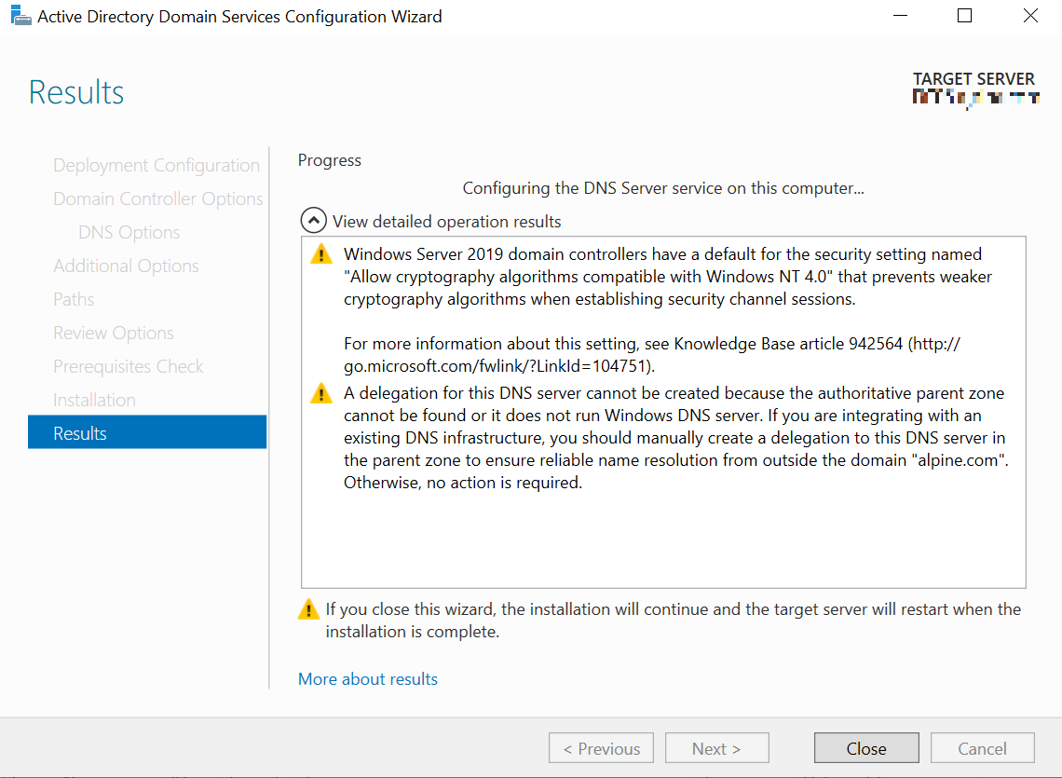The height and width of the screenshot is (778, 1062).
Task: Select DNS Options step in sidebar
Action: point(129,232)
